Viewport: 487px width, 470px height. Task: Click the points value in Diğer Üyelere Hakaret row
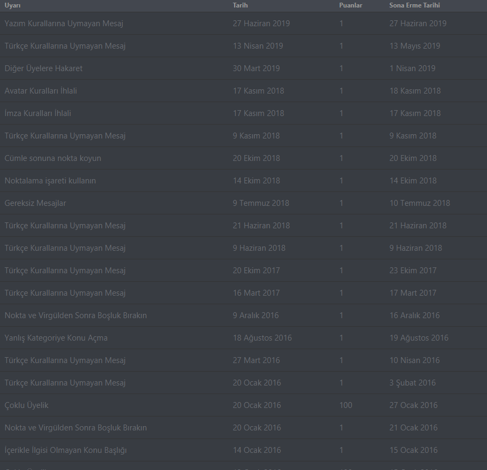point(342,68)
